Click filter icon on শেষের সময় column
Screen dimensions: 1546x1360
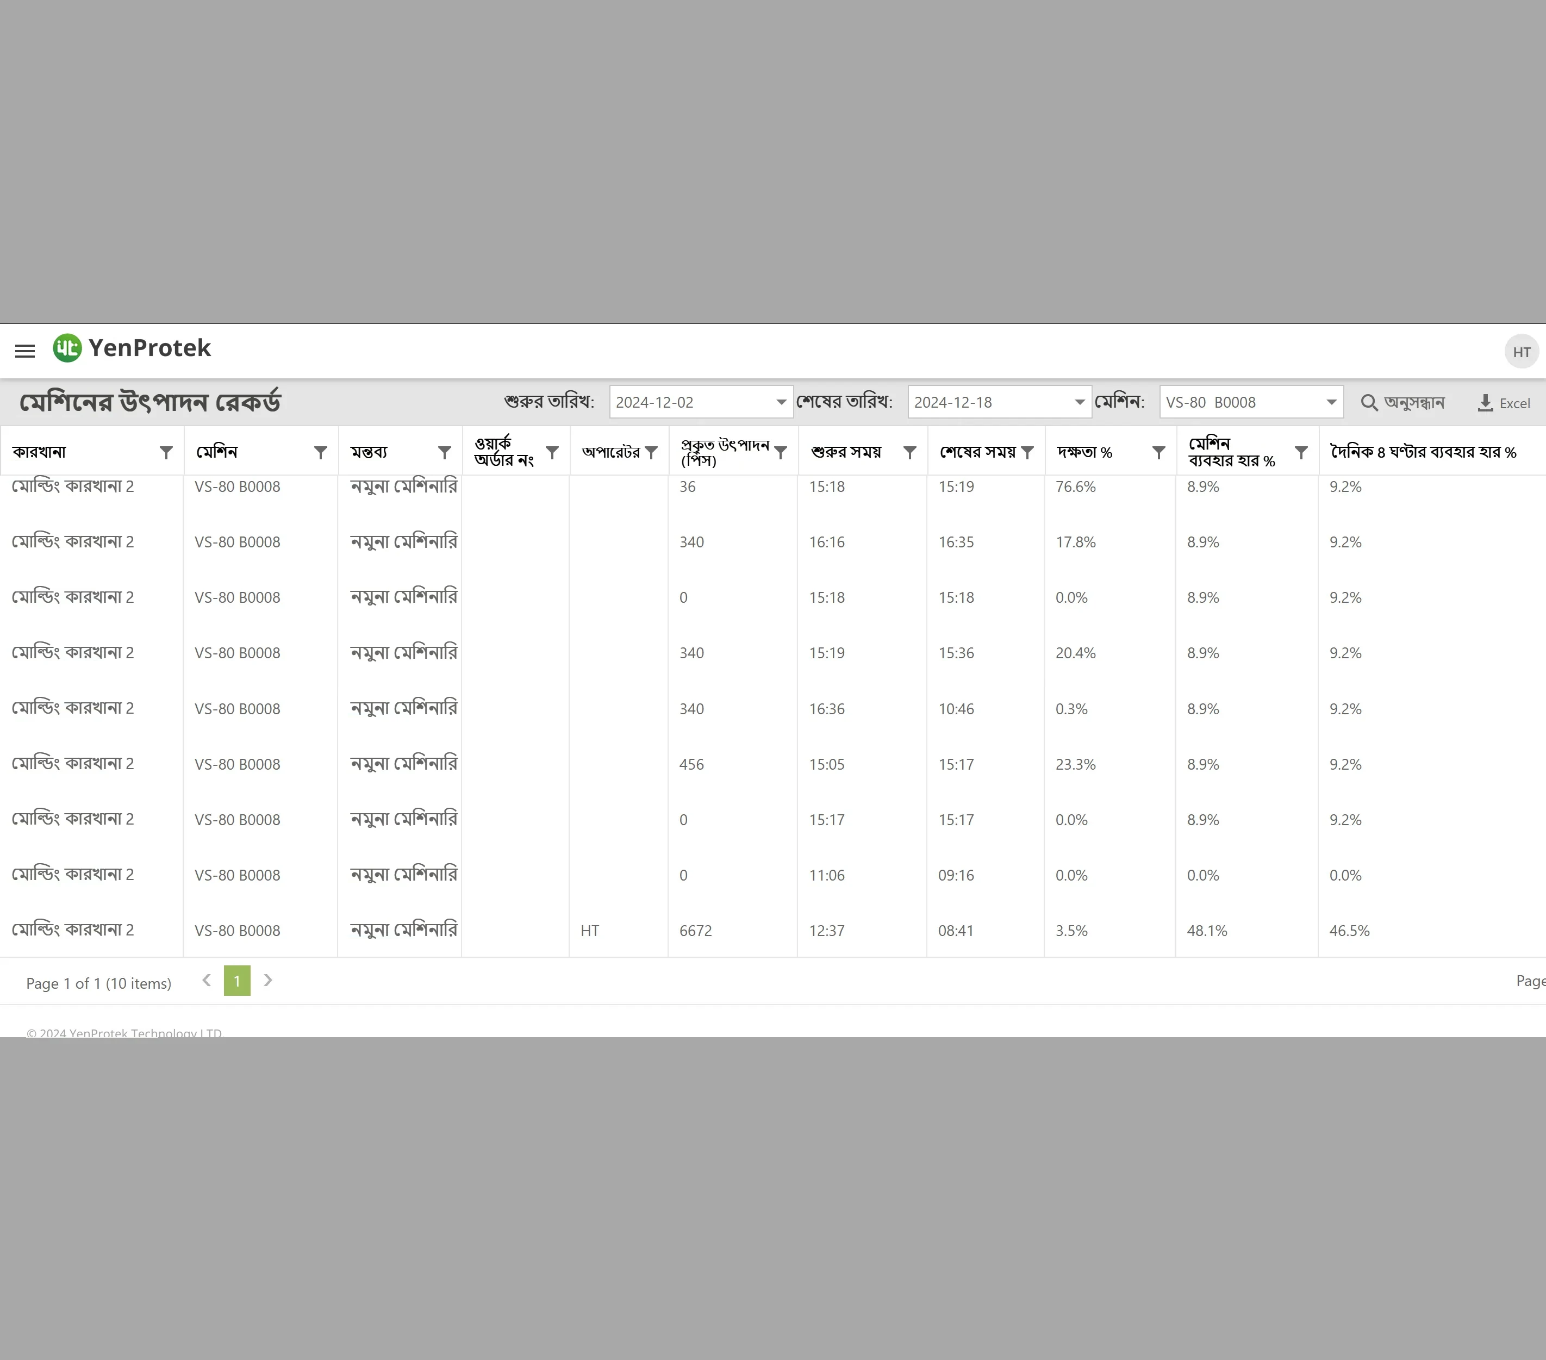(1027, 452)
